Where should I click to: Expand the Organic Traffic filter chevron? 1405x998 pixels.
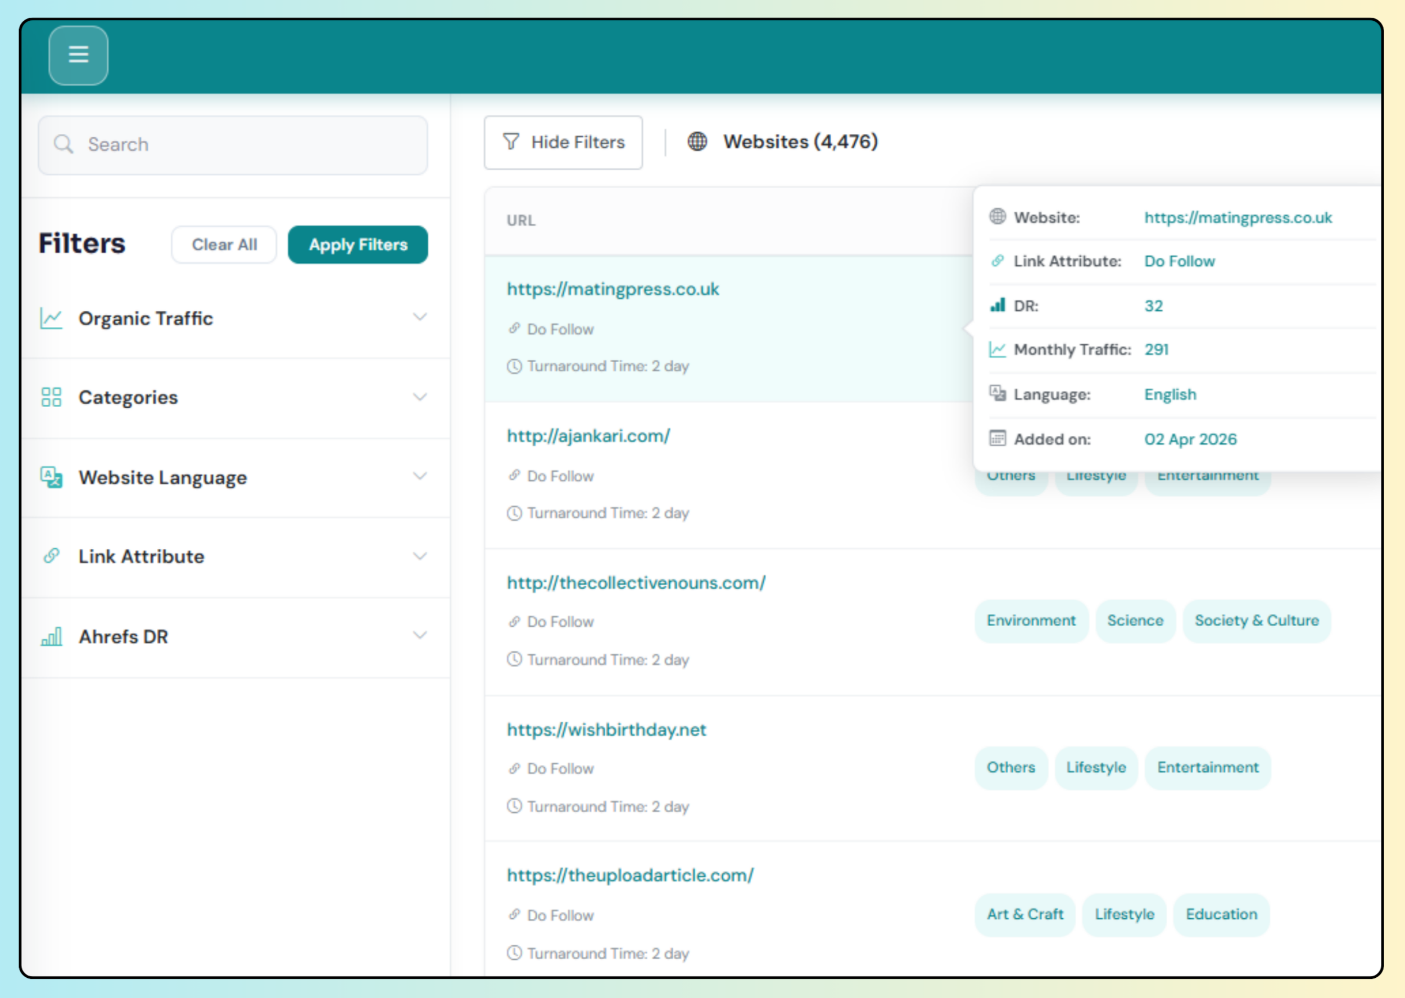(420, 317)
